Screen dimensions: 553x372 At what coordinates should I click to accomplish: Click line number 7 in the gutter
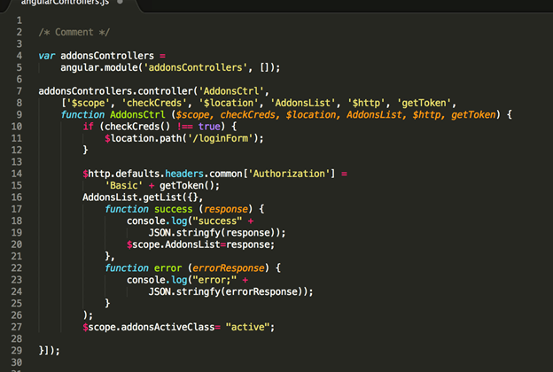click(19, 91)
